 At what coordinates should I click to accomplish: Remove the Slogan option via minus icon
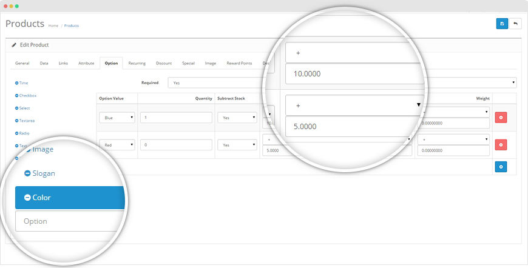click(x=27, y=173)
